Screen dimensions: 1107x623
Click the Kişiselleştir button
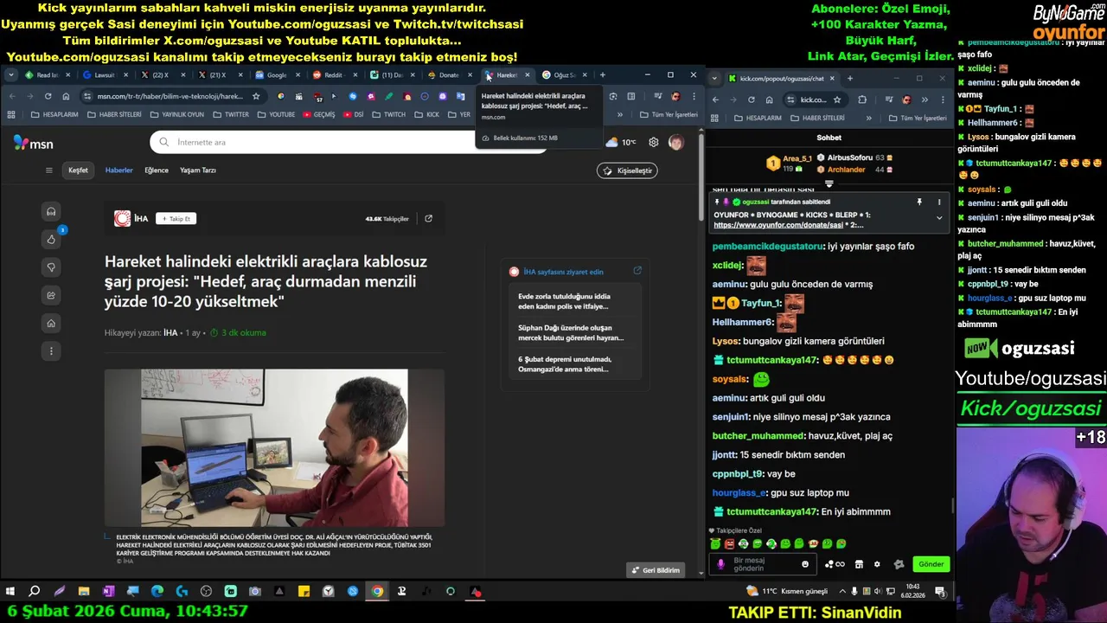[628, 170]
